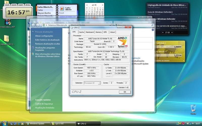Switch clock gadget to count mode

click(21, 5)
